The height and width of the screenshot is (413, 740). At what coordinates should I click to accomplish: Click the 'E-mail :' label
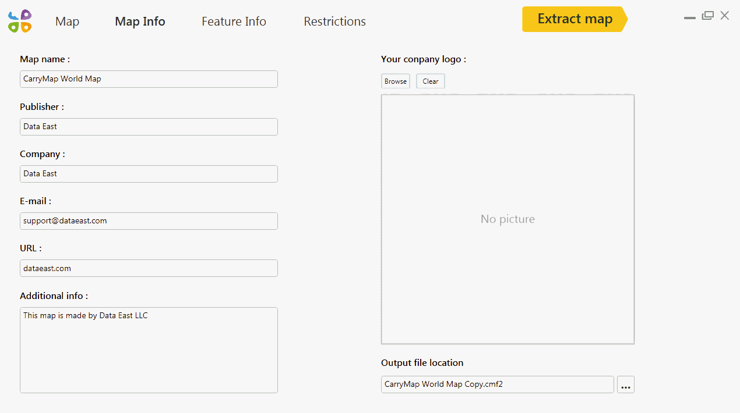click(x=36, y=201)
